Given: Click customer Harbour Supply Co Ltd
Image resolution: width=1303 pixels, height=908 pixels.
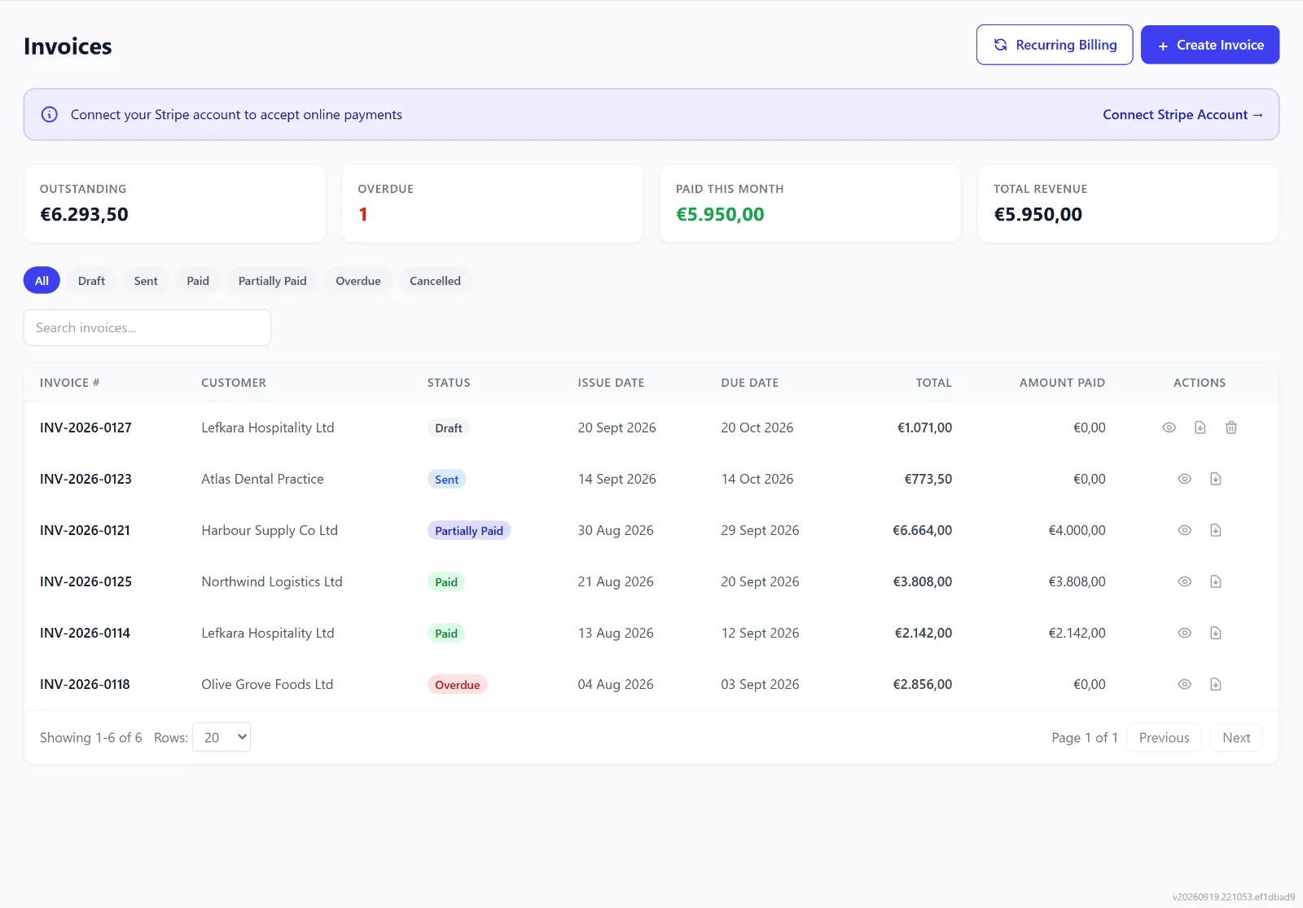Looking at the screenshot, I should 270,530.
